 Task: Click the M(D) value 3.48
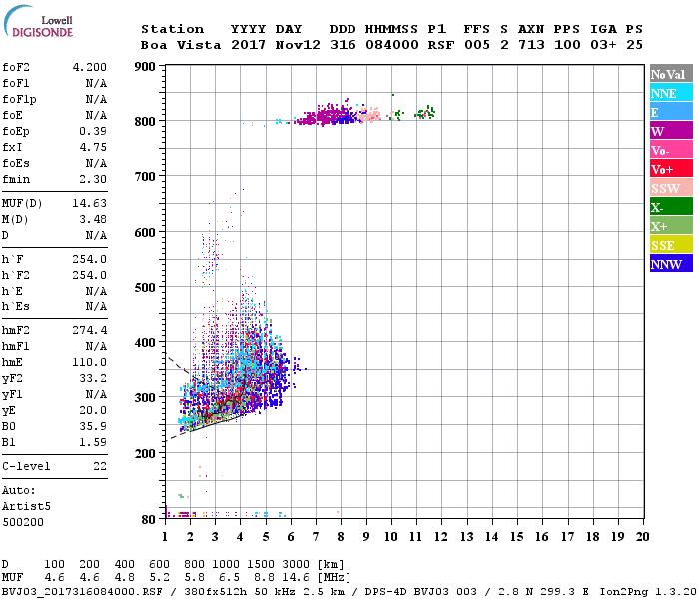93,220
